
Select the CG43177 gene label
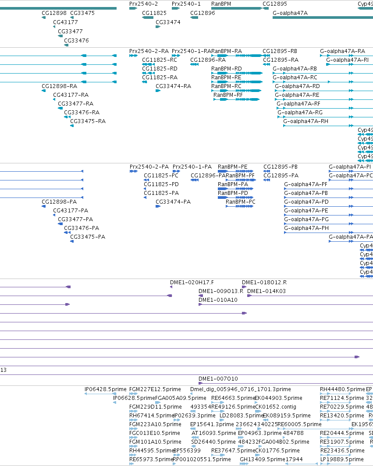[x=65, y=22]
